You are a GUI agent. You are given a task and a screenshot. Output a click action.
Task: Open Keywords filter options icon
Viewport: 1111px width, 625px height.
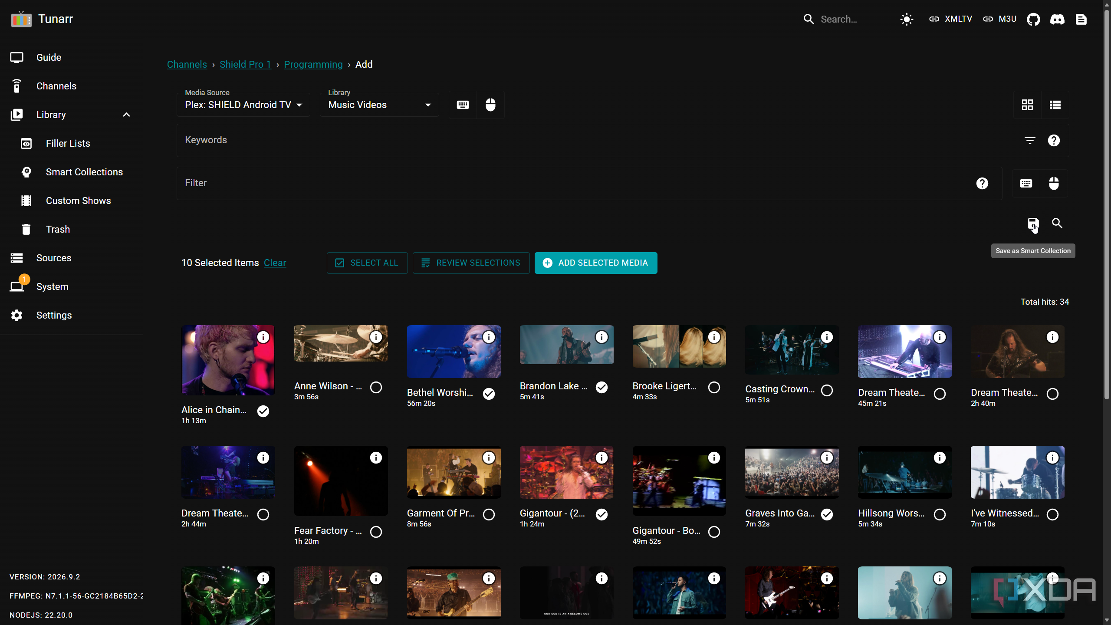1030,140
